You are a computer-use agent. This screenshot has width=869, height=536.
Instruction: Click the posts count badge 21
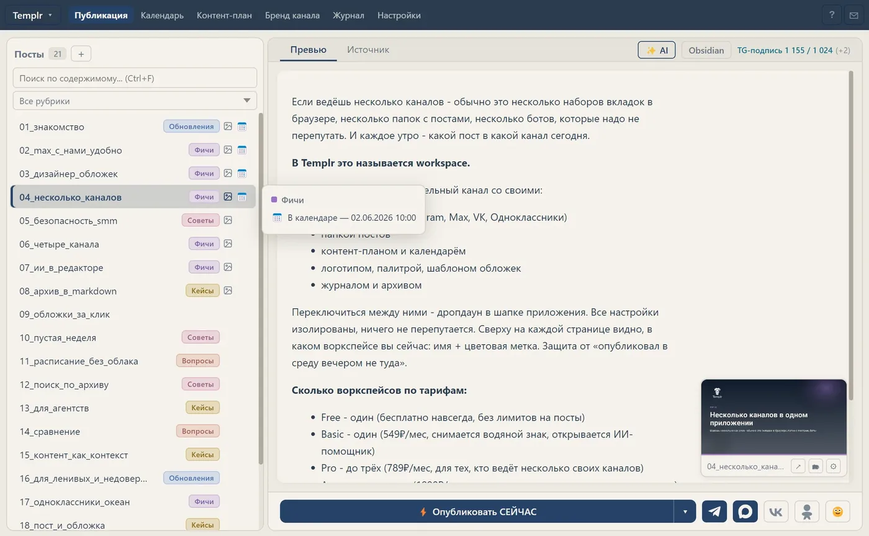pyautogui.click(x=57, y=54)
